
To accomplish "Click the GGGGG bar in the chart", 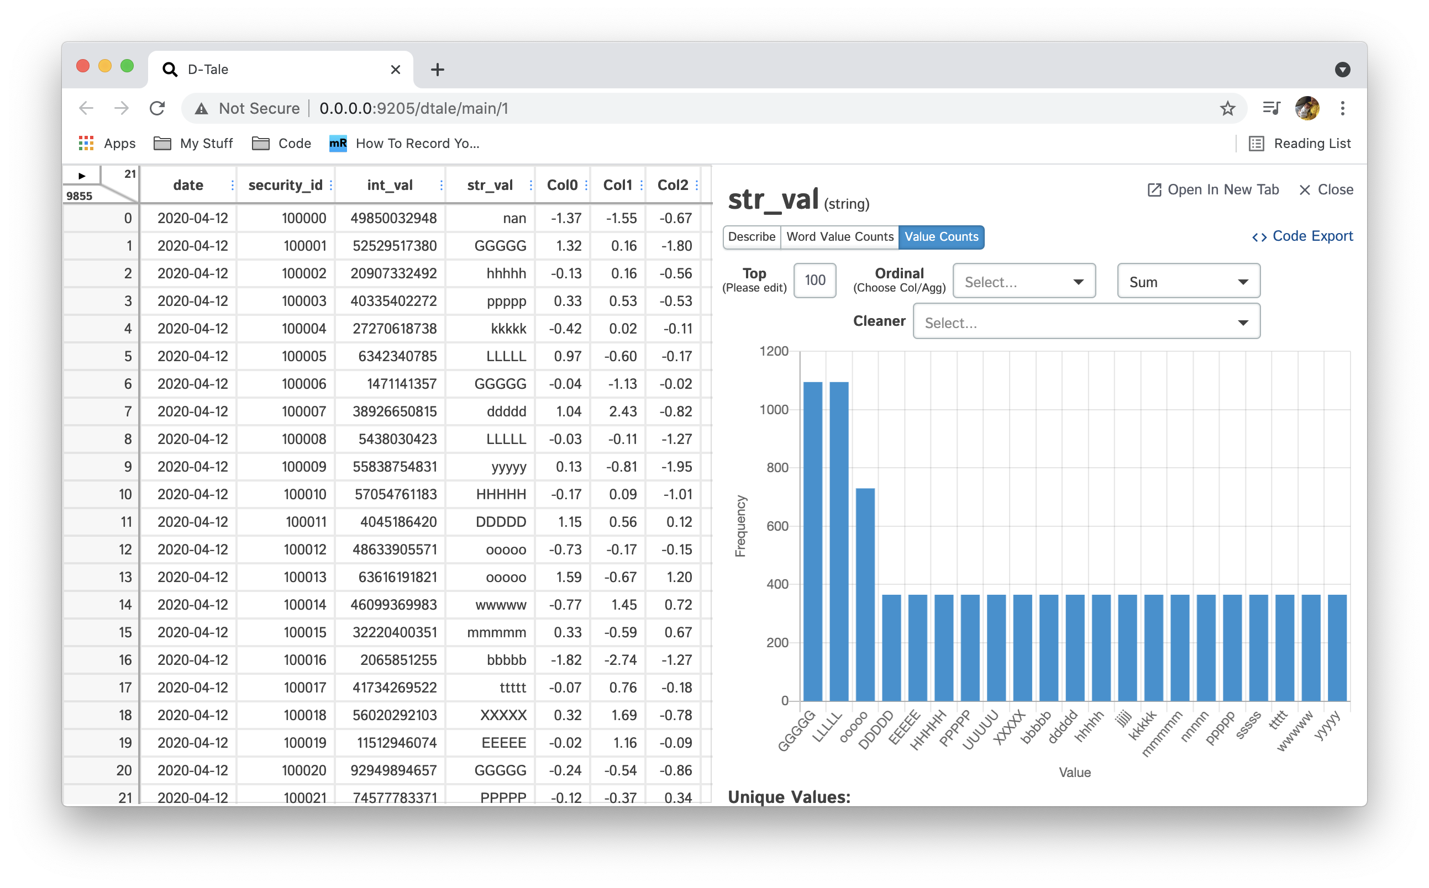I will coord(813,540).
